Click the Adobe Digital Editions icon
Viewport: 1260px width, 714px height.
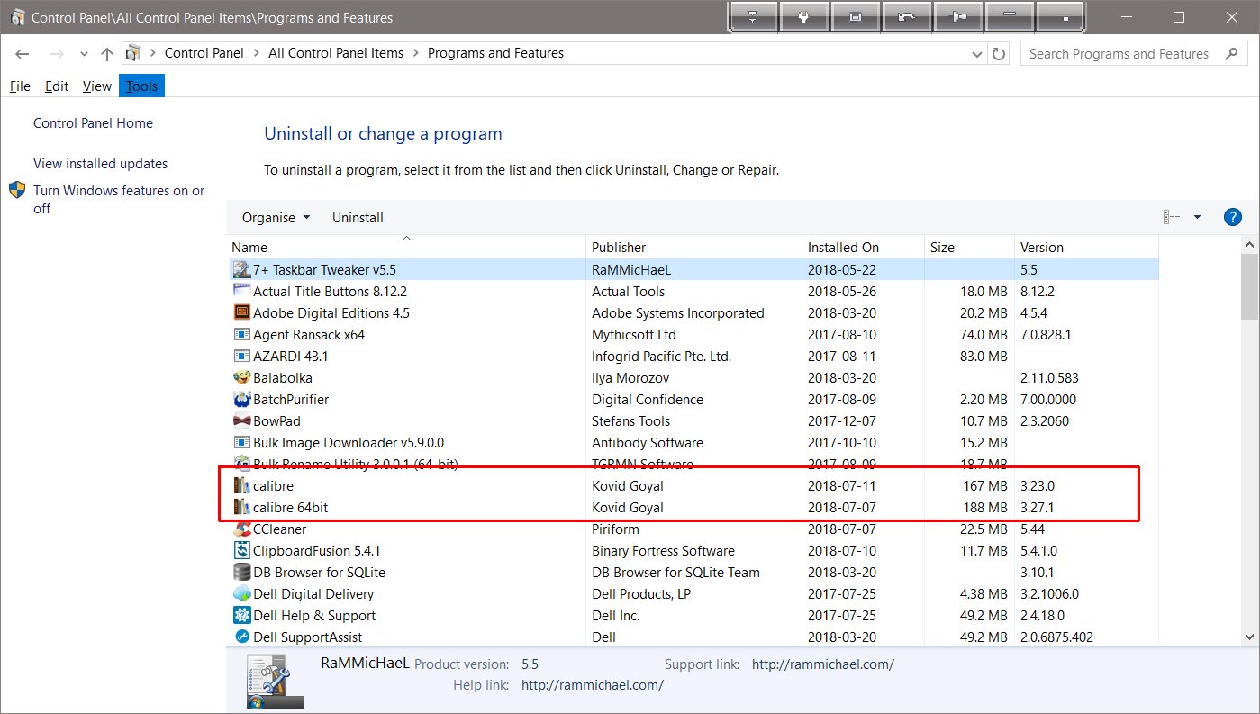pyautogui.click(x=241, y=312)
